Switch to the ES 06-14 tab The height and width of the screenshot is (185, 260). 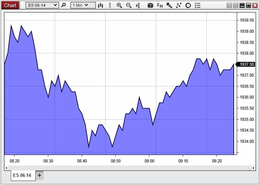pyautogui.click(x=22, y=175)
